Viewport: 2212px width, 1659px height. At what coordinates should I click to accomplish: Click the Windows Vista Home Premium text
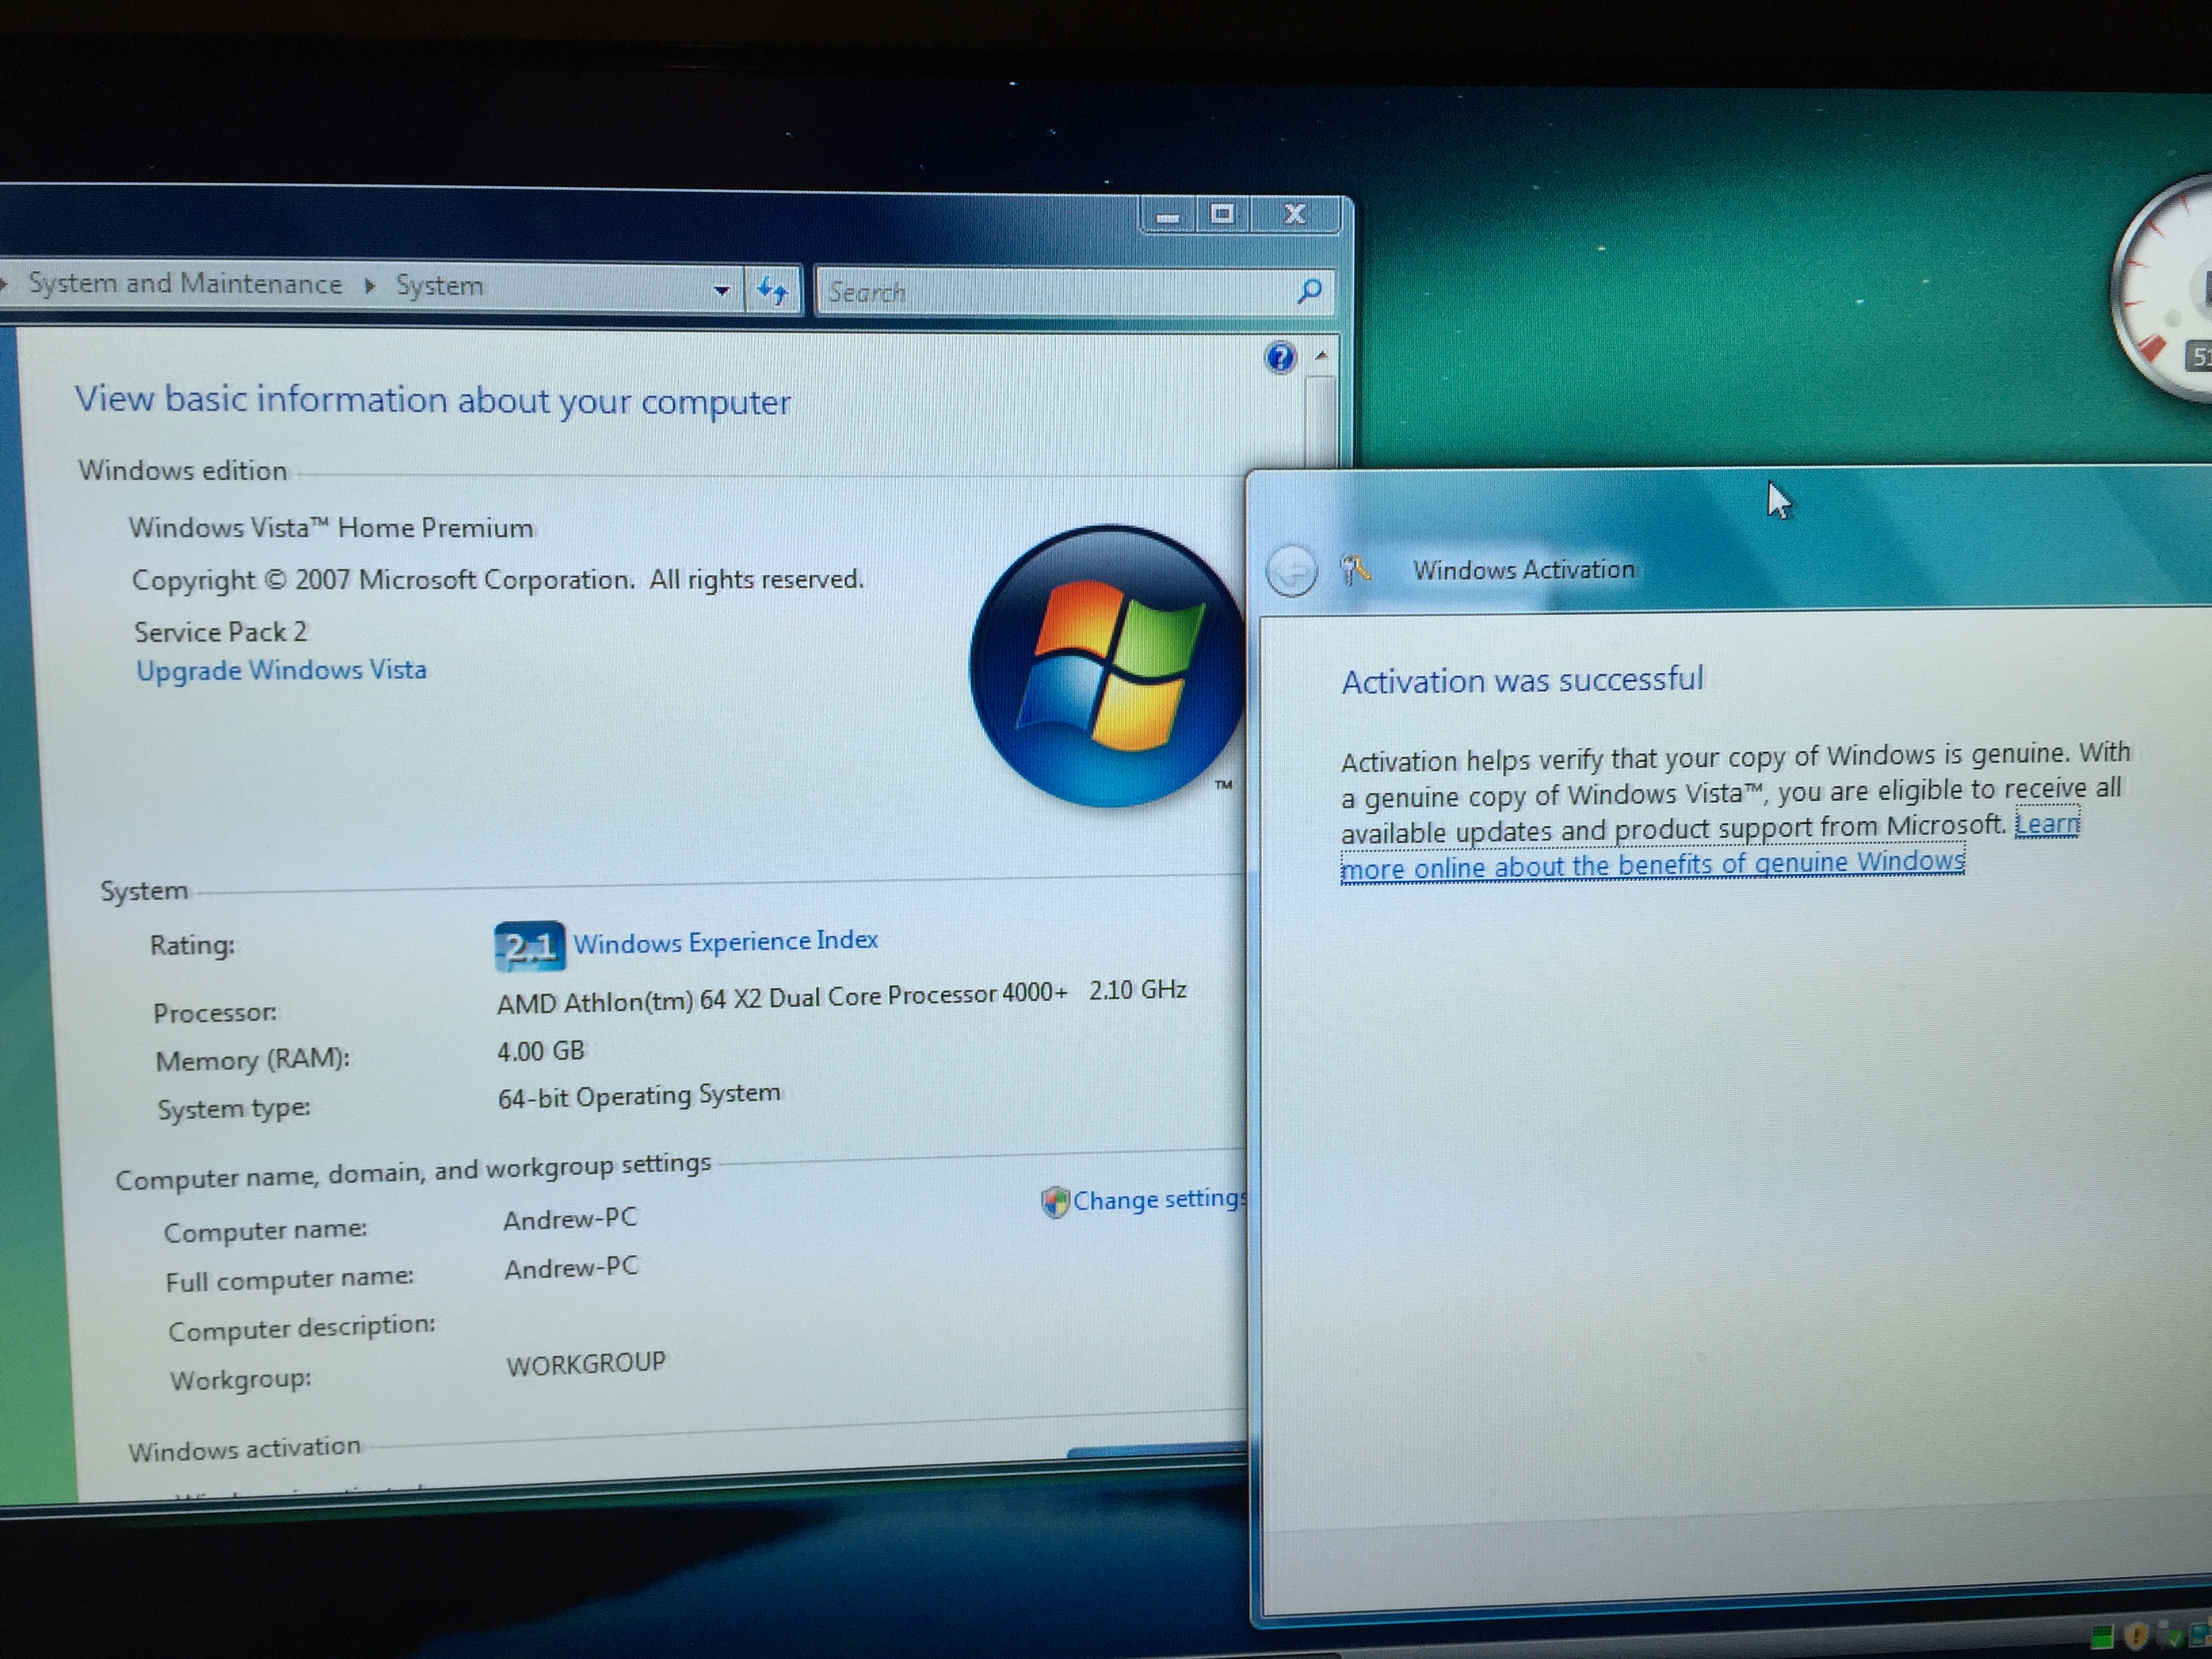pos(331,527)
